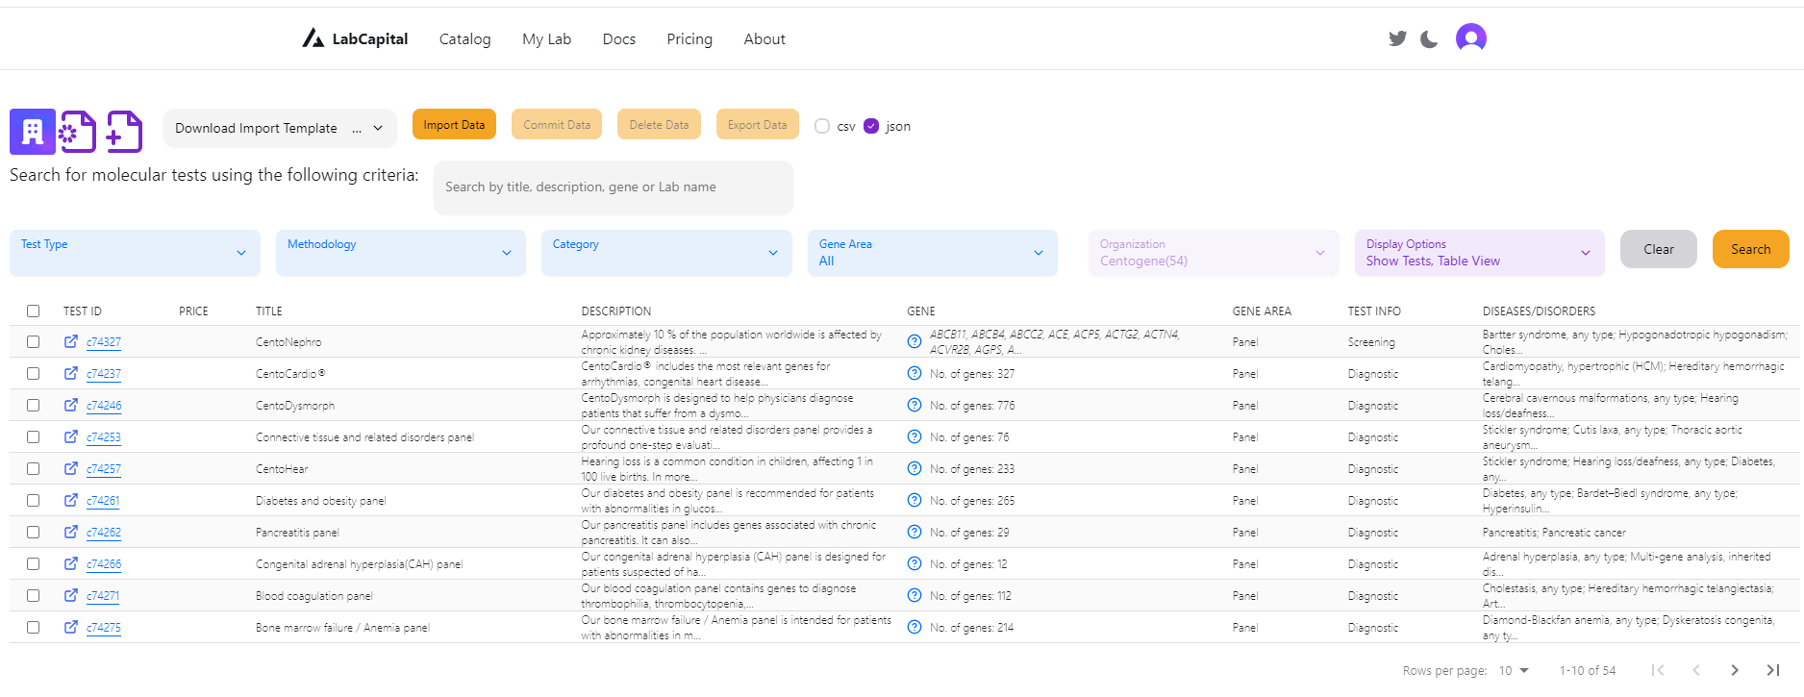Click the Commit Data button
Image resolution: width=1804 pixels, height=697 pixels.
pos(557,124)
